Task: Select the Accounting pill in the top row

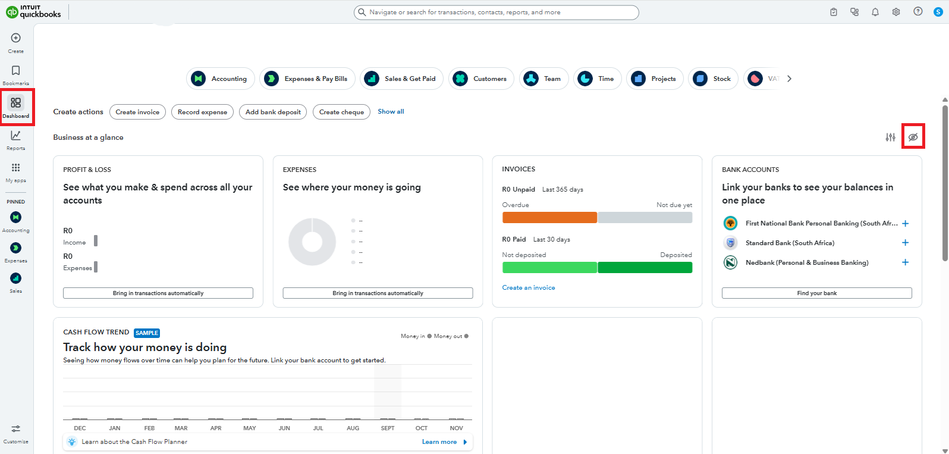Action: tap(221, 79)
